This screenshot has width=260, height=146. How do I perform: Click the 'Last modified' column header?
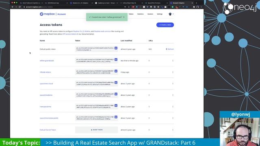pos(126,41)
